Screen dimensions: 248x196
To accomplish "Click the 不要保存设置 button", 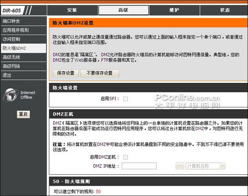I will pyautogui.click(x=100, y=73).
